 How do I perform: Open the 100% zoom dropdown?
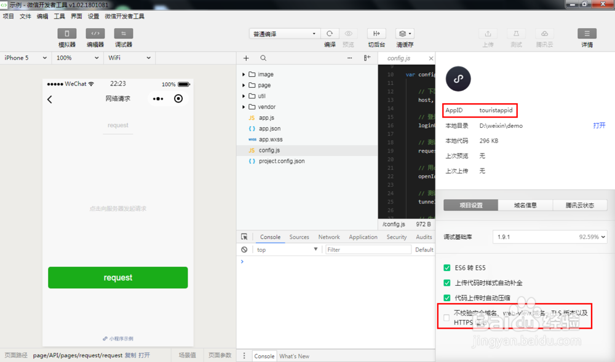77,58
